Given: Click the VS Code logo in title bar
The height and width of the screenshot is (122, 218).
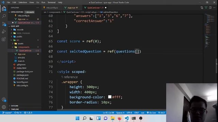Looking at the screenshot, I should pyautogui.click(x=3, y=2).
